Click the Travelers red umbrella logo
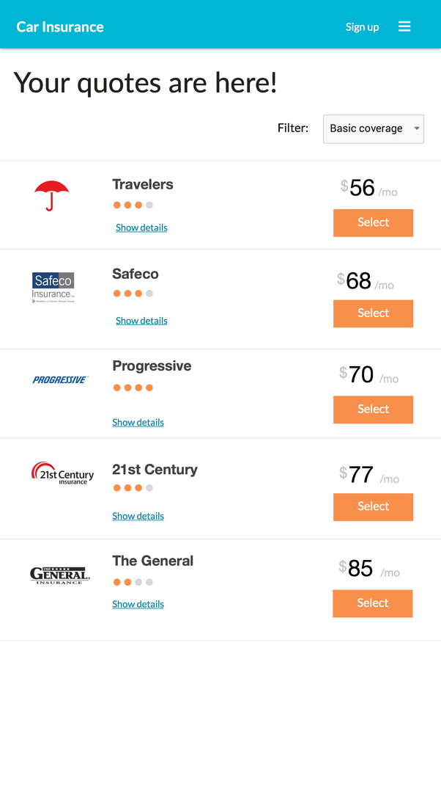The width and height of the screenshot is (441, 786). (52, 197)
